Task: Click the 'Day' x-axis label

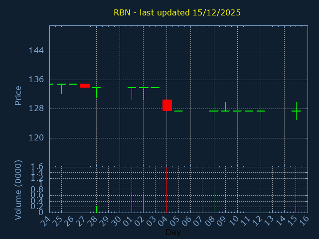Action: point(173,232)
